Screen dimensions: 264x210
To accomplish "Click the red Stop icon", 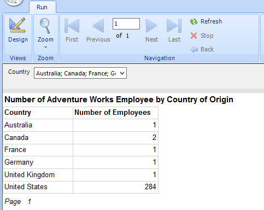I will (x=193, y=36).
